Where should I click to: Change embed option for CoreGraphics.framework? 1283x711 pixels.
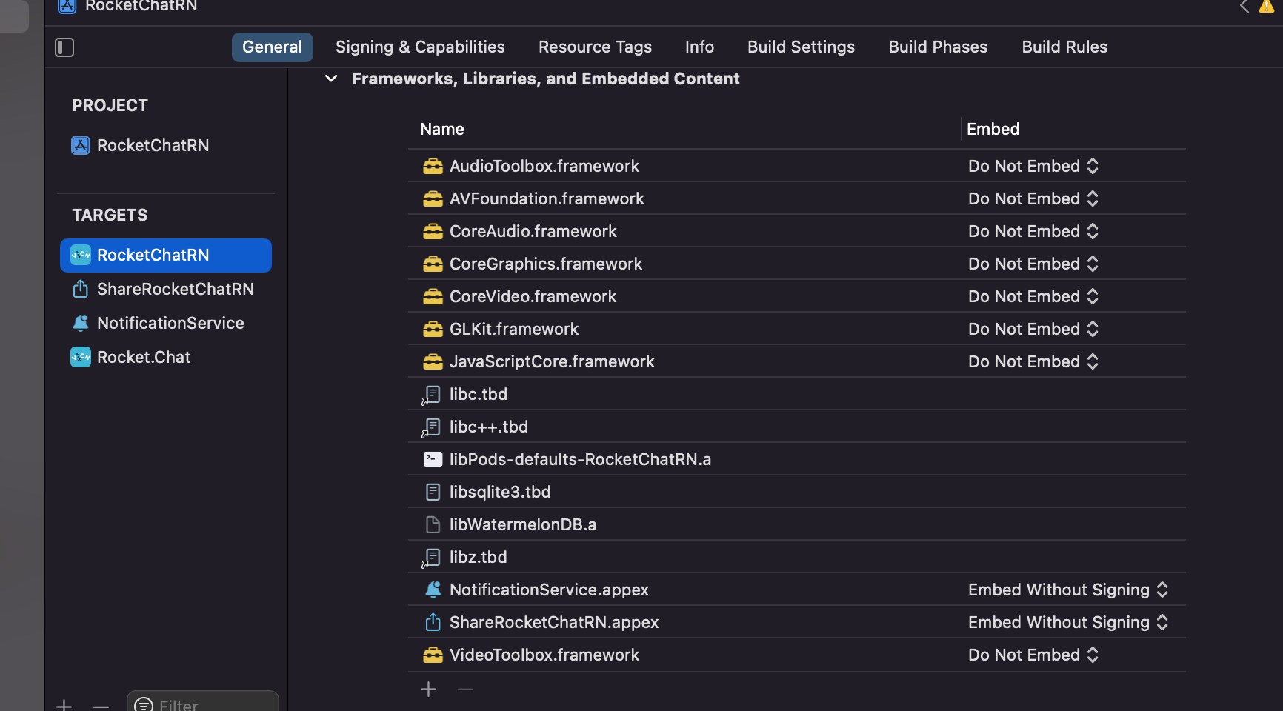(x=1033, y=264)
